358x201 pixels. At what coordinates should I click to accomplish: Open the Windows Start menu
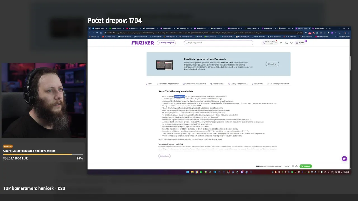coord(188,172)
